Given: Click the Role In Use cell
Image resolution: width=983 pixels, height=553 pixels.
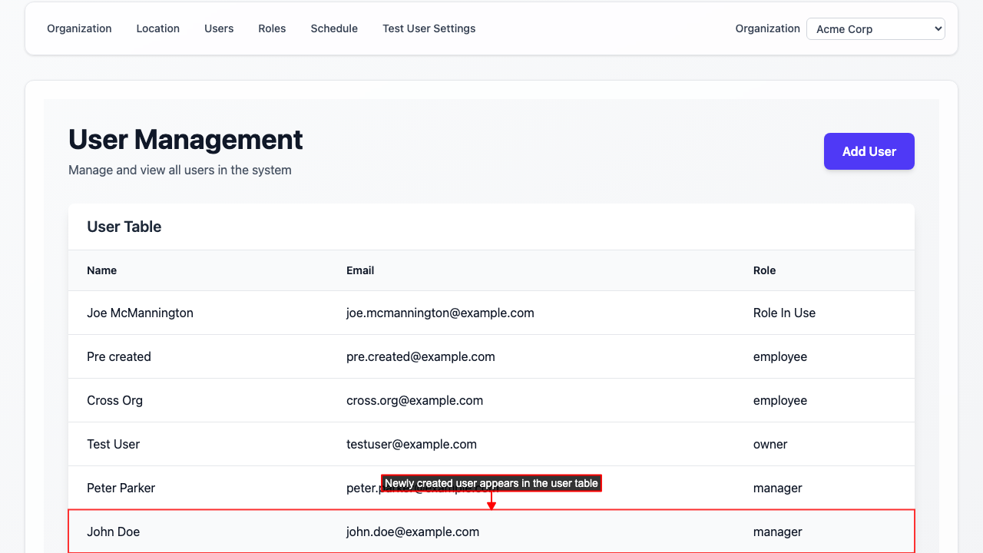Looking at the screenshot, I should (784, 313).
